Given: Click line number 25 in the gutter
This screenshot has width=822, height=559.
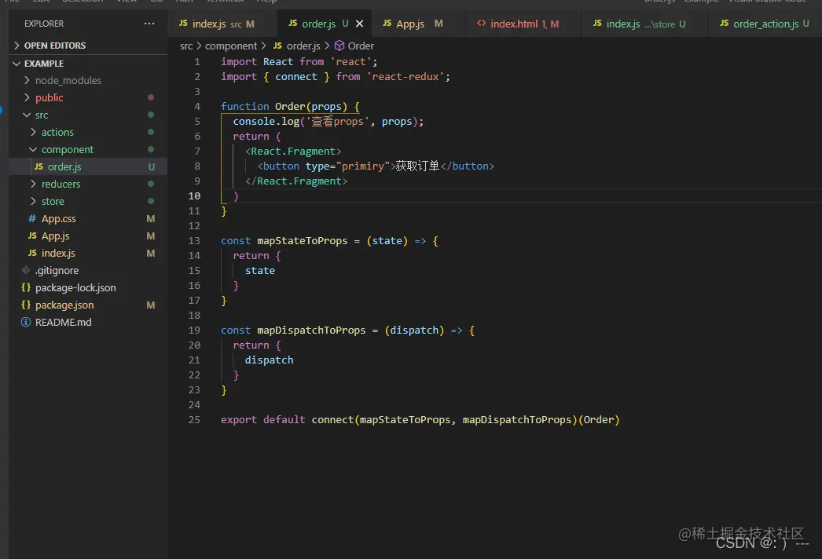Looking at the screenshot, I should pyautogui.click(x=194, y=420).
